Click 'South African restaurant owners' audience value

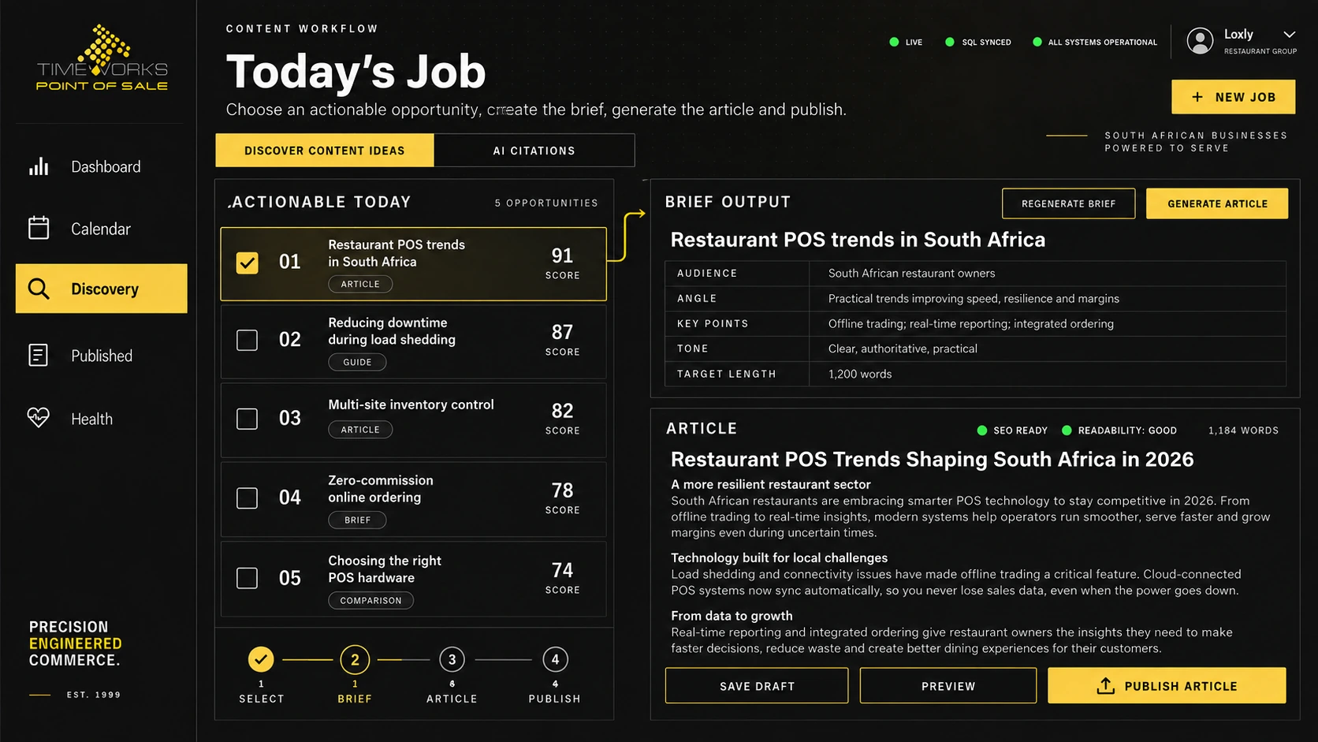coord(911,273)
